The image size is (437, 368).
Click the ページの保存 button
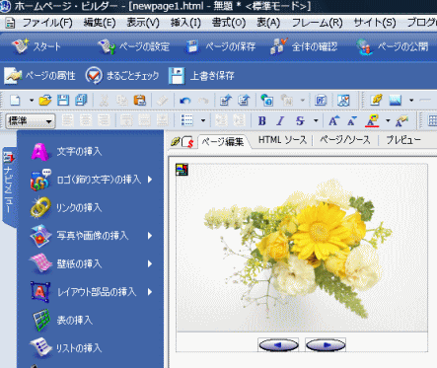coord(220,46)
